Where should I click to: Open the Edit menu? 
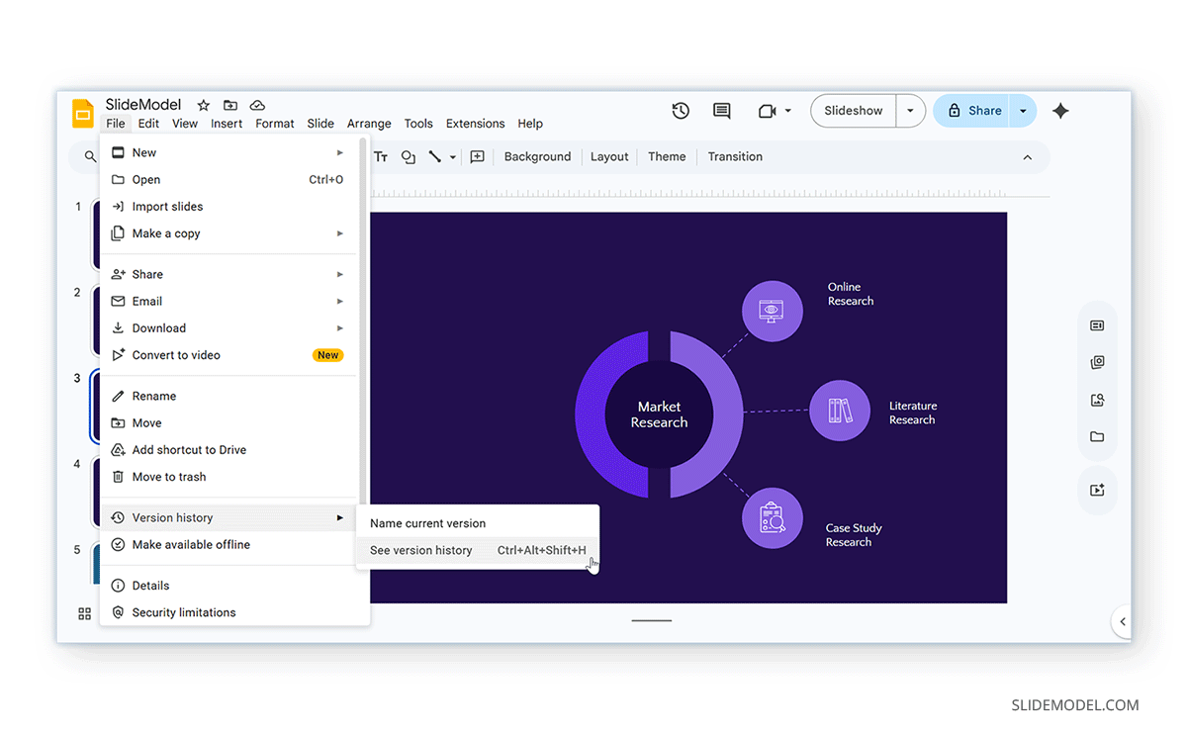pyautogui.click(x=148, y=124)
